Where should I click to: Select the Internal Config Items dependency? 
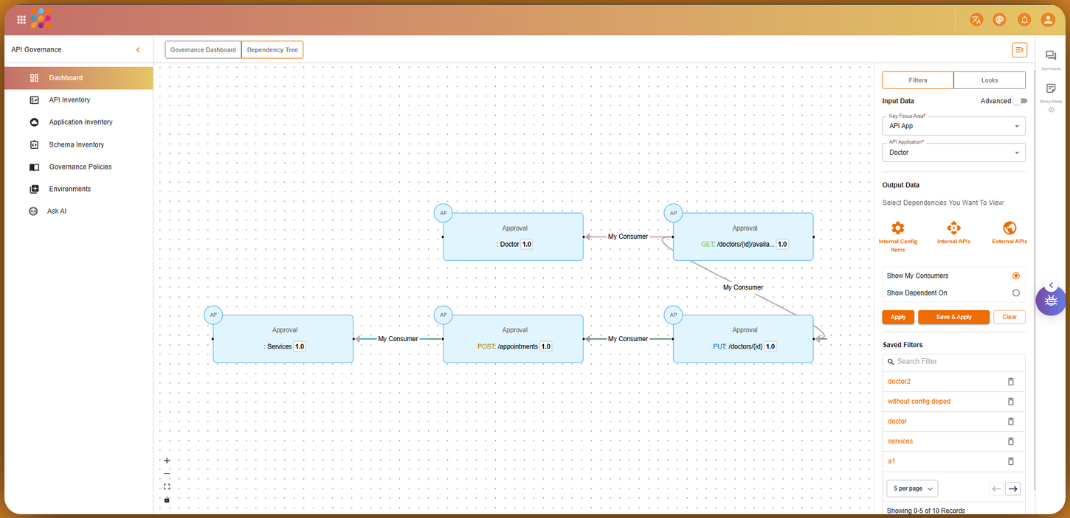click(898, 236)
